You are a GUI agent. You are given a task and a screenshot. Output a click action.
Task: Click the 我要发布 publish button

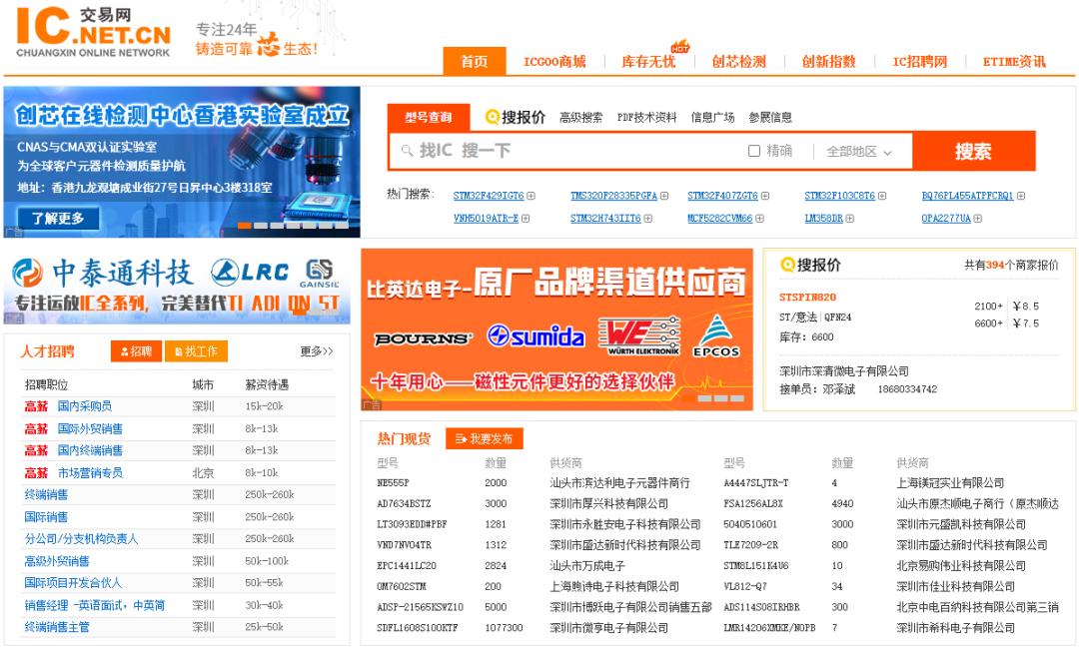[x=484, y=438]
